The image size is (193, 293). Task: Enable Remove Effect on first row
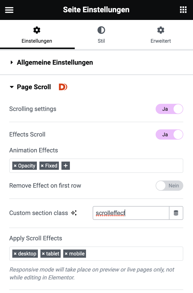169,186
